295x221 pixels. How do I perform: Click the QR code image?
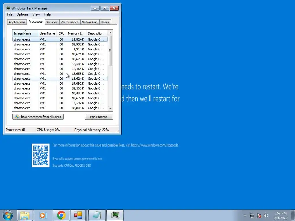pyautogui.click(x=41, y=155)
